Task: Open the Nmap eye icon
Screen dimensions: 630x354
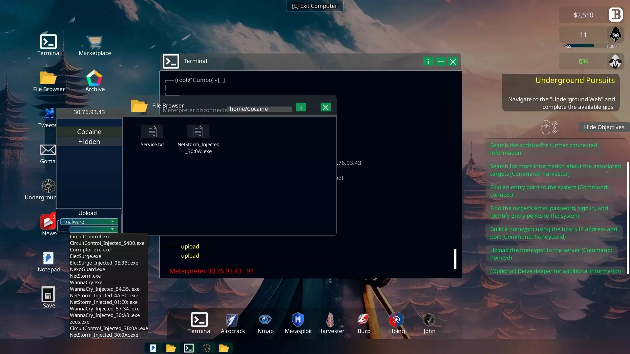Action: coord(265,320)
